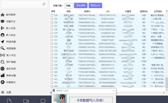Select the UID cell 66491303324
Screen dimensions: 168x103
pyautogui.click(x=107, y=22)
